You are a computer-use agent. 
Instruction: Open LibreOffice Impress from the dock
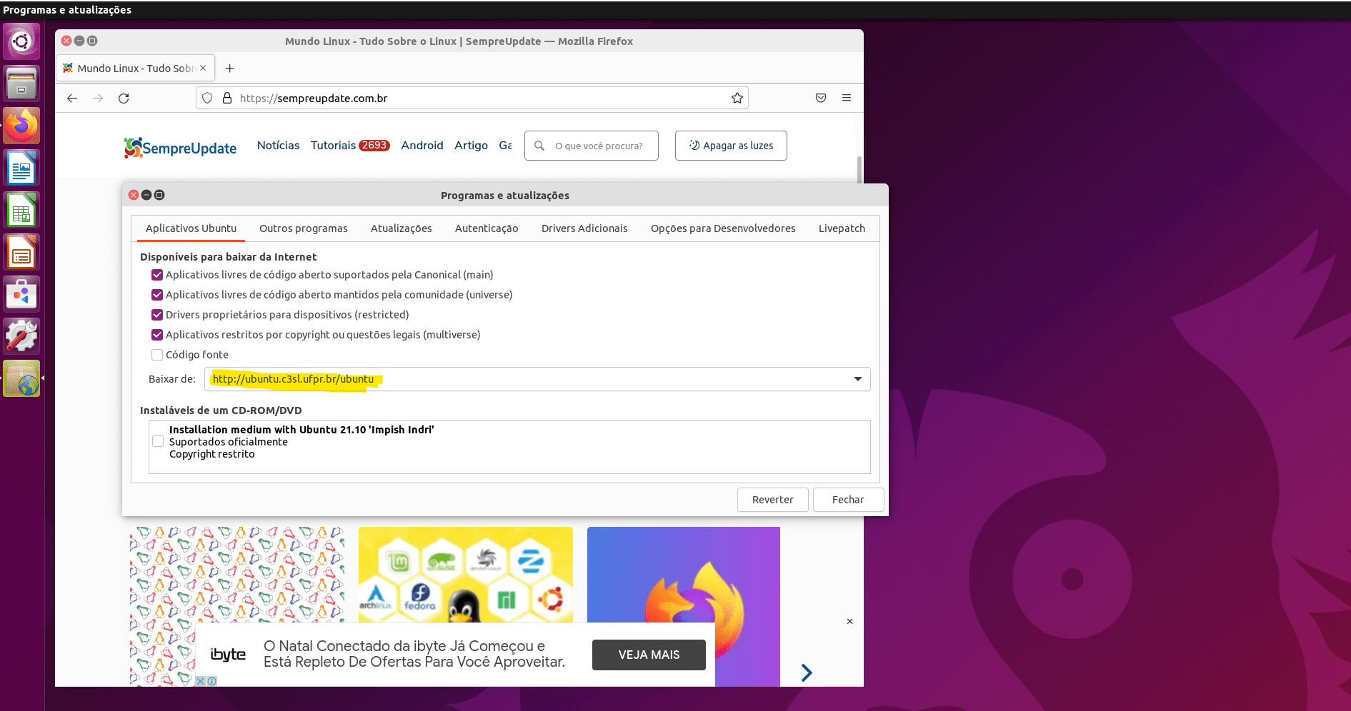[x=21, y=253]
